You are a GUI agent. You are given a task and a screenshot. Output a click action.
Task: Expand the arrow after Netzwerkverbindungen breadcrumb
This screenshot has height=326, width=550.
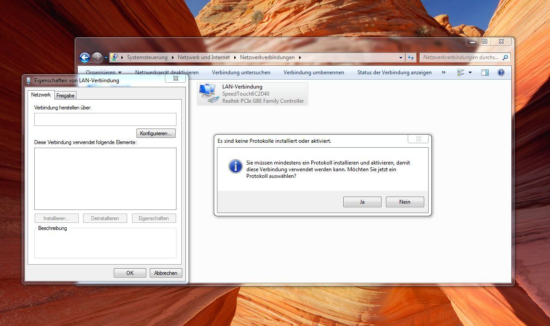[300, 57]
